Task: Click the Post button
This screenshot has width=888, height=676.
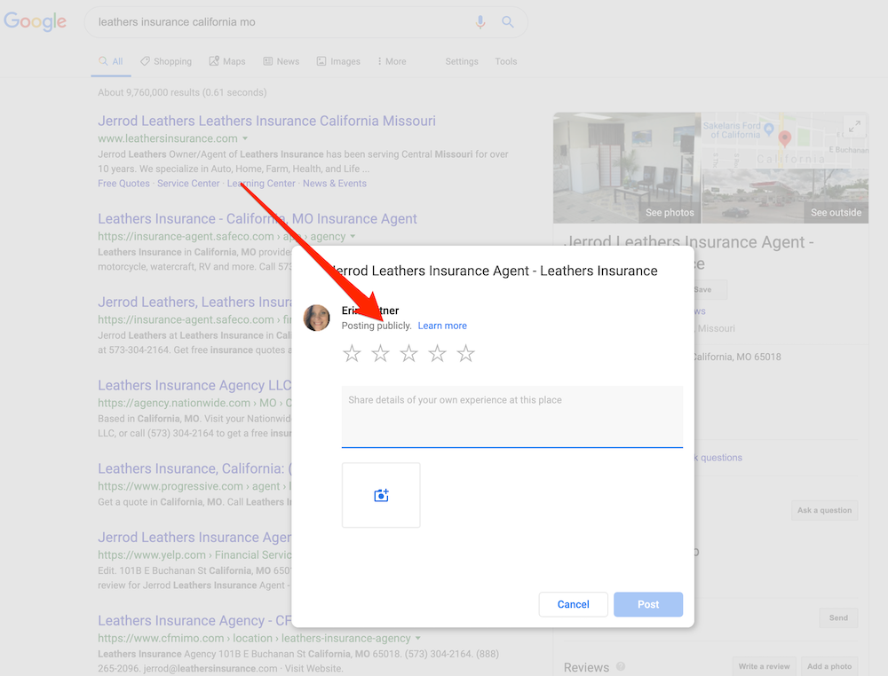Action: point(648,604)
